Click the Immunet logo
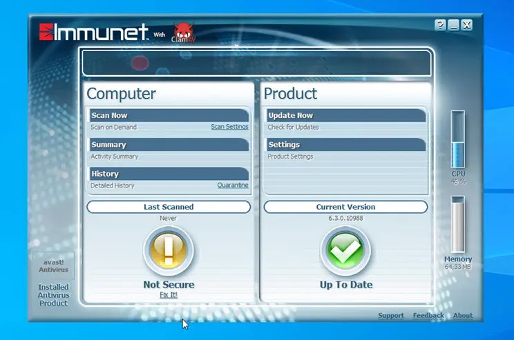This screenshot has width=514, height=340. 93,32
